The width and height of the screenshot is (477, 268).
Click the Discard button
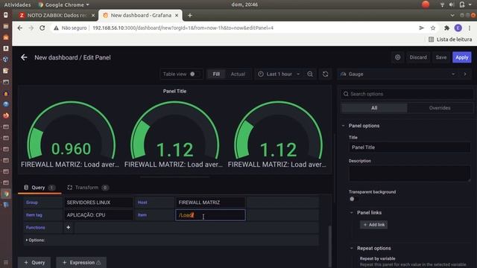(418, 57)
